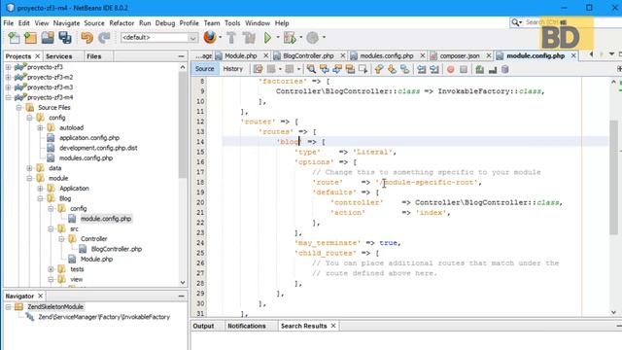Image resolution: width=622 pixels, height=350 pixels.
Task: Click the red Start Macro Recording icon
Action: tap(451, 69)
